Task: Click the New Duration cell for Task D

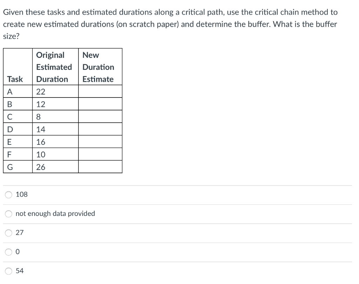Action: 100,129
